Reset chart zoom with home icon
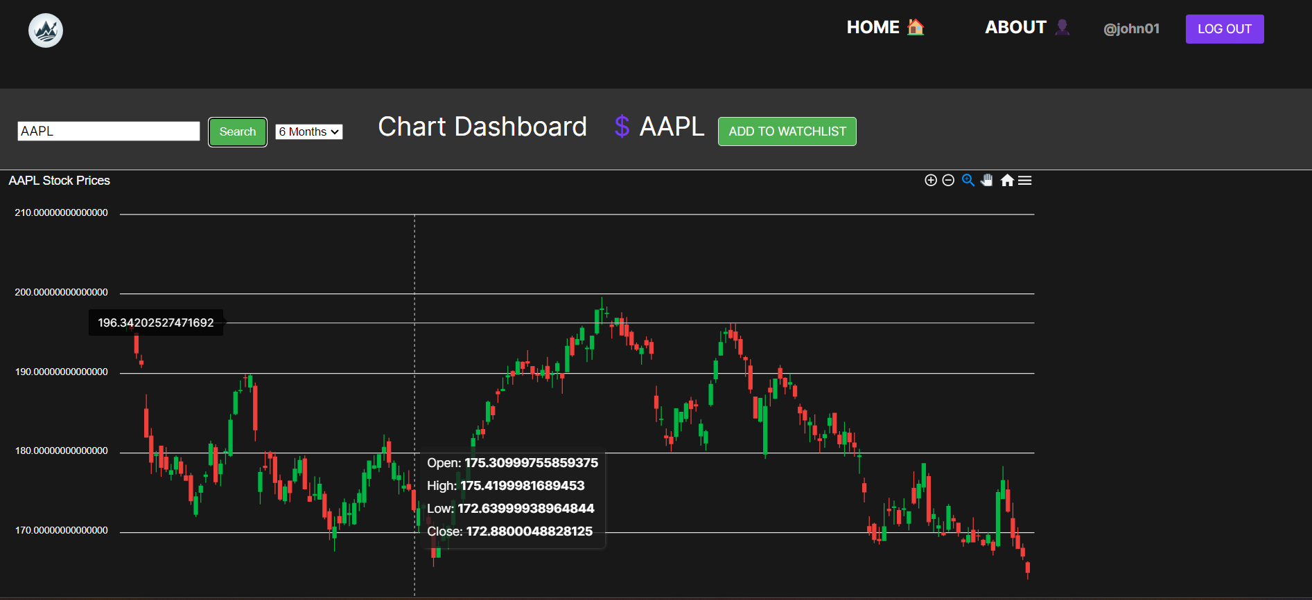The width and height of the screenshot is (1312, 600). [x=1007, y=181]
